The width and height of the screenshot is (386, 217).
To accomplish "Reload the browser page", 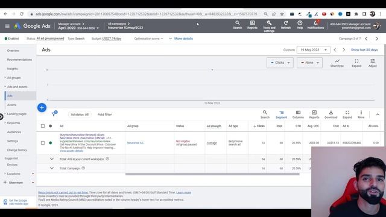I will tap(22, 14).
